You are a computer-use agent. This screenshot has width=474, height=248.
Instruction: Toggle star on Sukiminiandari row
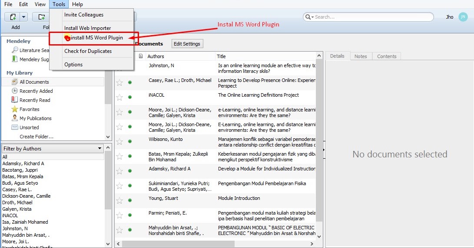119,186
